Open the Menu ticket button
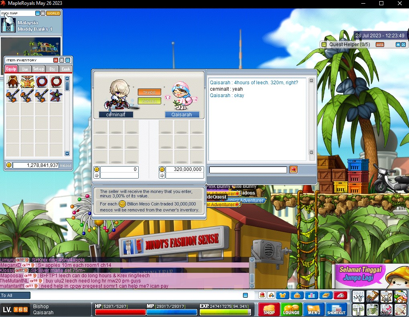Image resolution: width=409 pixels, height=317 pixels. (314, 309)
